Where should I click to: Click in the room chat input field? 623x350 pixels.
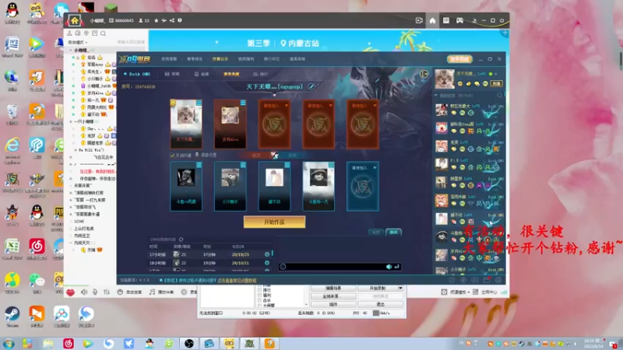tap(336, 267)
